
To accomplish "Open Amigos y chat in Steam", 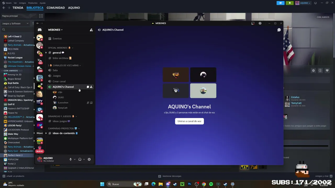I will click(324, 176).
